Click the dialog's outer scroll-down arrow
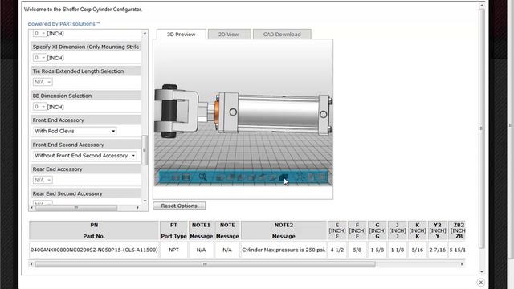The width and height of the screenshot is (514, 289). pos(481,271)
